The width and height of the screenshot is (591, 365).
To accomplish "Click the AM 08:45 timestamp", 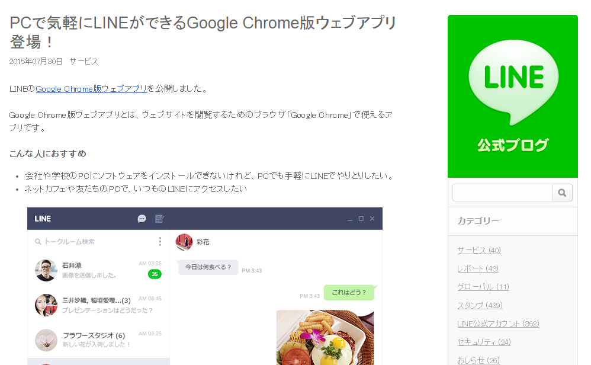I will pos(150,298).
